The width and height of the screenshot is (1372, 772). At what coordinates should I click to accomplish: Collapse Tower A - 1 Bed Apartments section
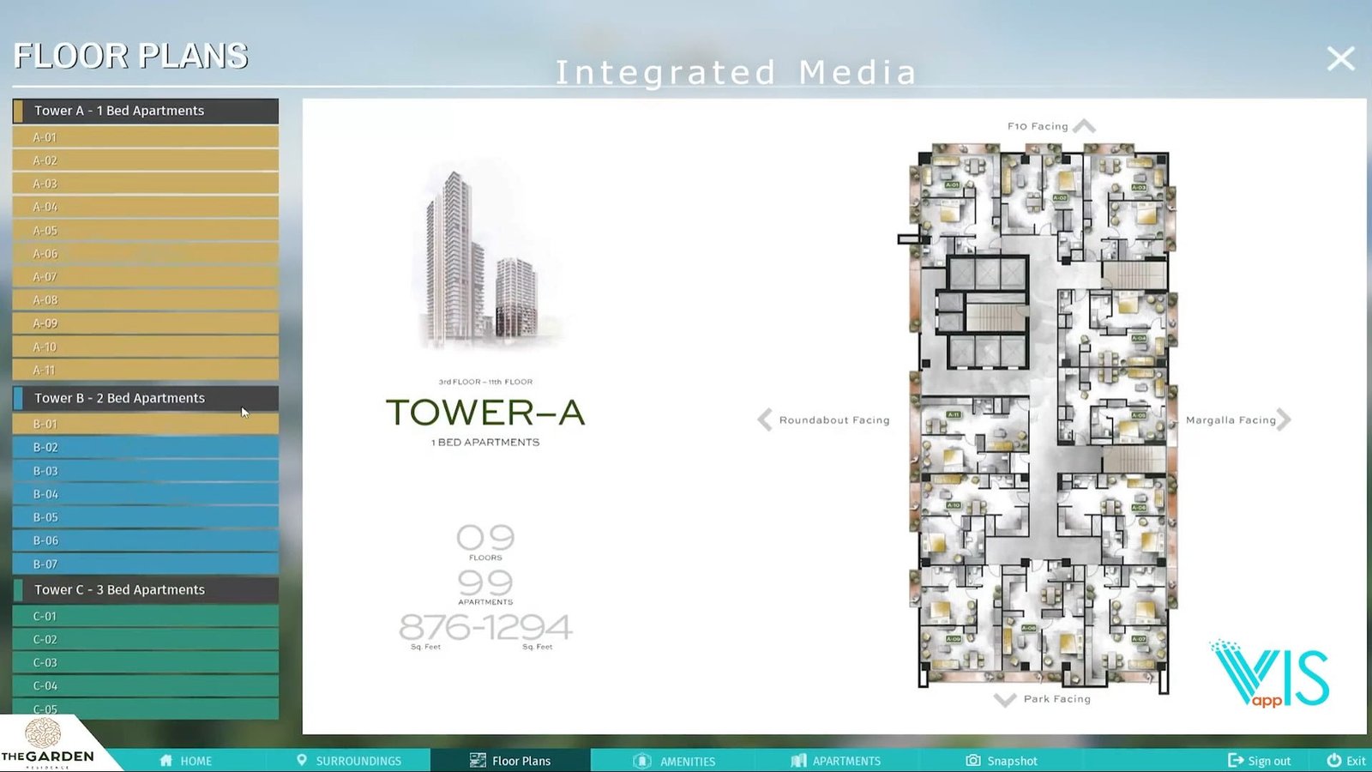(x=146, y=111)
